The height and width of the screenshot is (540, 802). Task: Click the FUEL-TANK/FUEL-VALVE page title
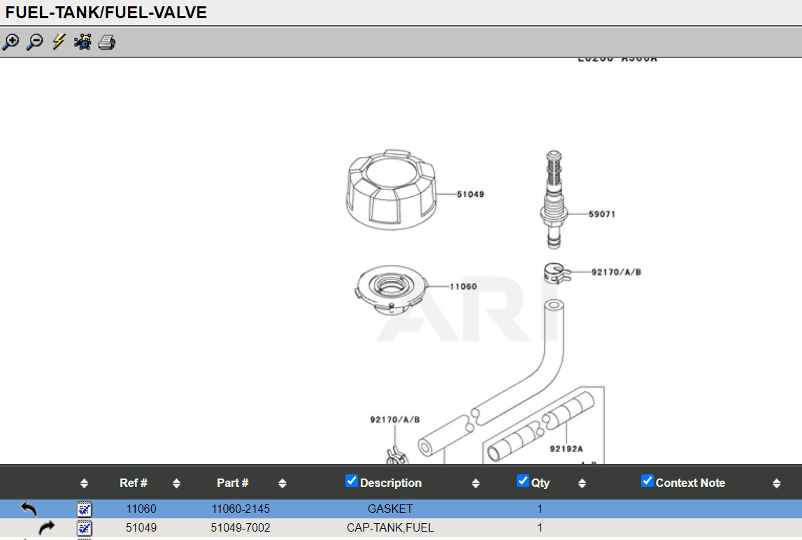[106, 12]
